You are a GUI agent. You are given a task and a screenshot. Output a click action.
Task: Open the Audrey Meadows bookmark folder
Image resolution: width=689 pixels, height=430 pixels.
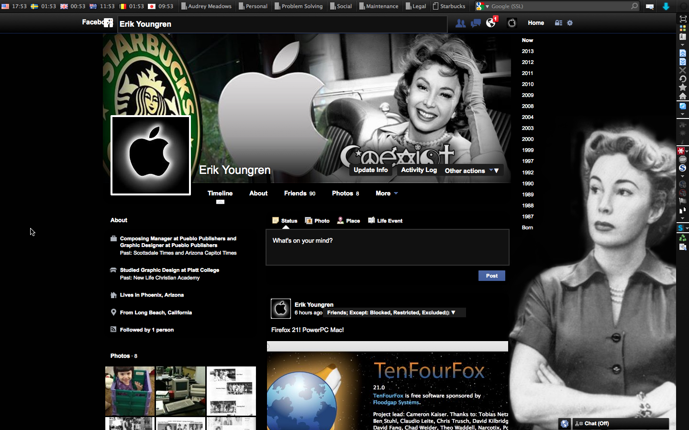pos(206,6)
